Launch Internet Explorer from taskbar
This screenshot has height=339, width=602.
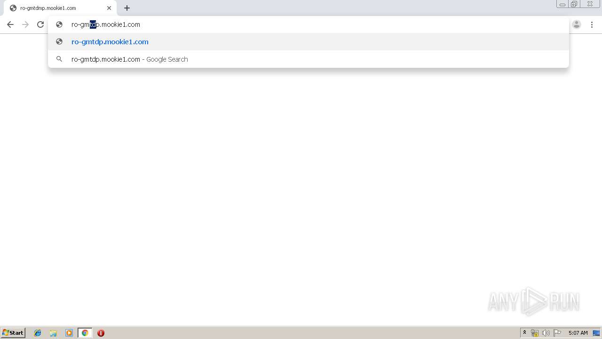(38, 333)
